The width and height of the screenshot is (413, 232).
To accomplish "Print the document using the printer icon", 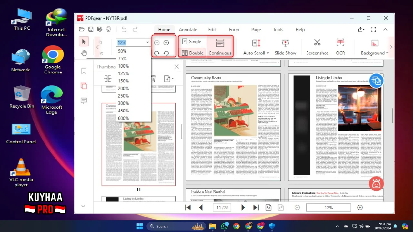I will point(109,29).
